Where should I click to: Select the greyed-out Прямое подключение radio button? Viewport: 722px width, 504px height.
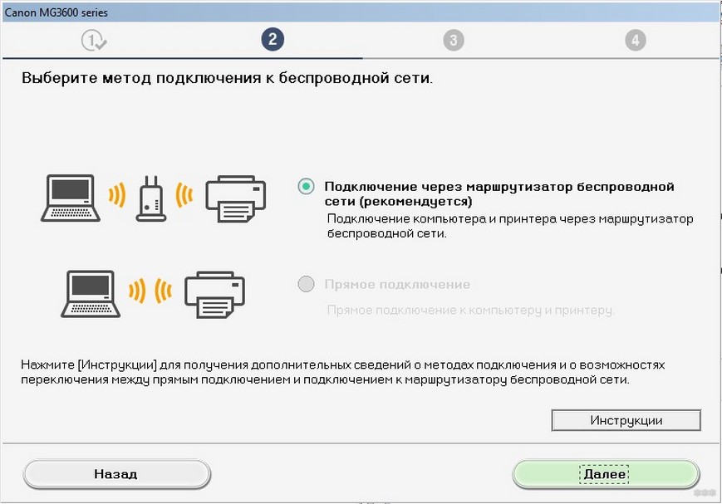(x=306, y=285)
